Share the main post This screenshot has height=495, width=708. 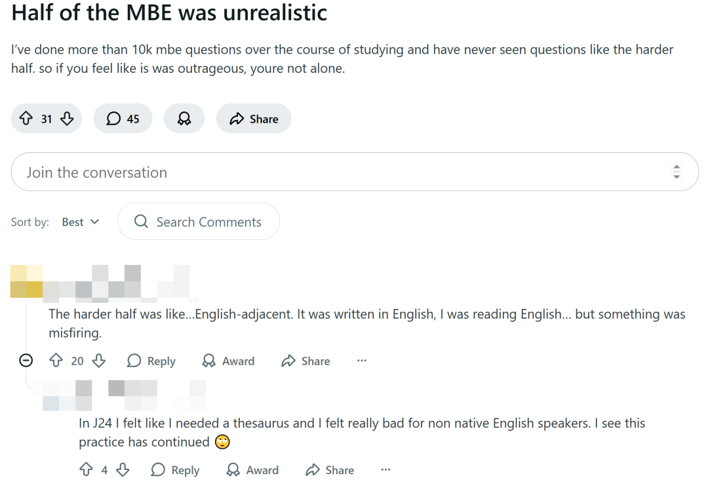click(x=254, y=119)
